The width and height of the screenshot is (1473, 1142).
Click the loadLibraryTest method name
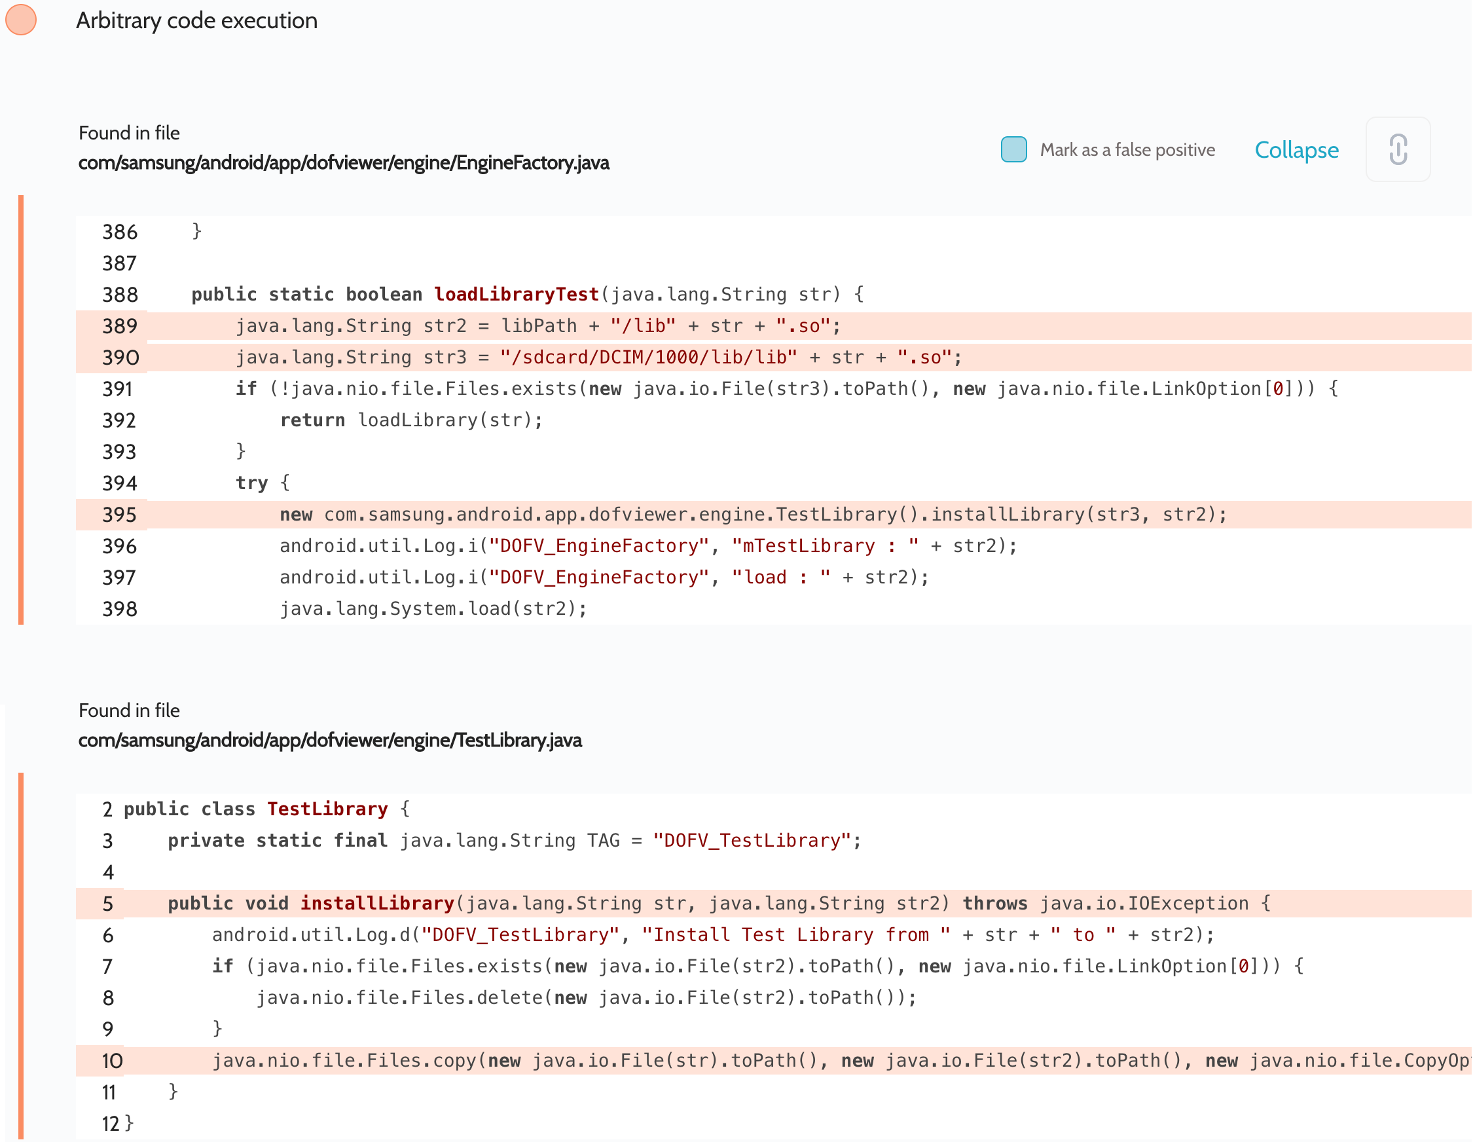tap(516, 294)
